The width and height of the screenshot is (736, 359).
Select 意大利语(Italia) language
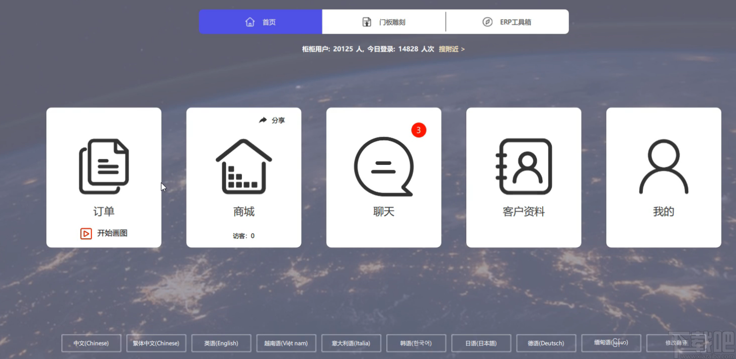(x=351, y=343)
